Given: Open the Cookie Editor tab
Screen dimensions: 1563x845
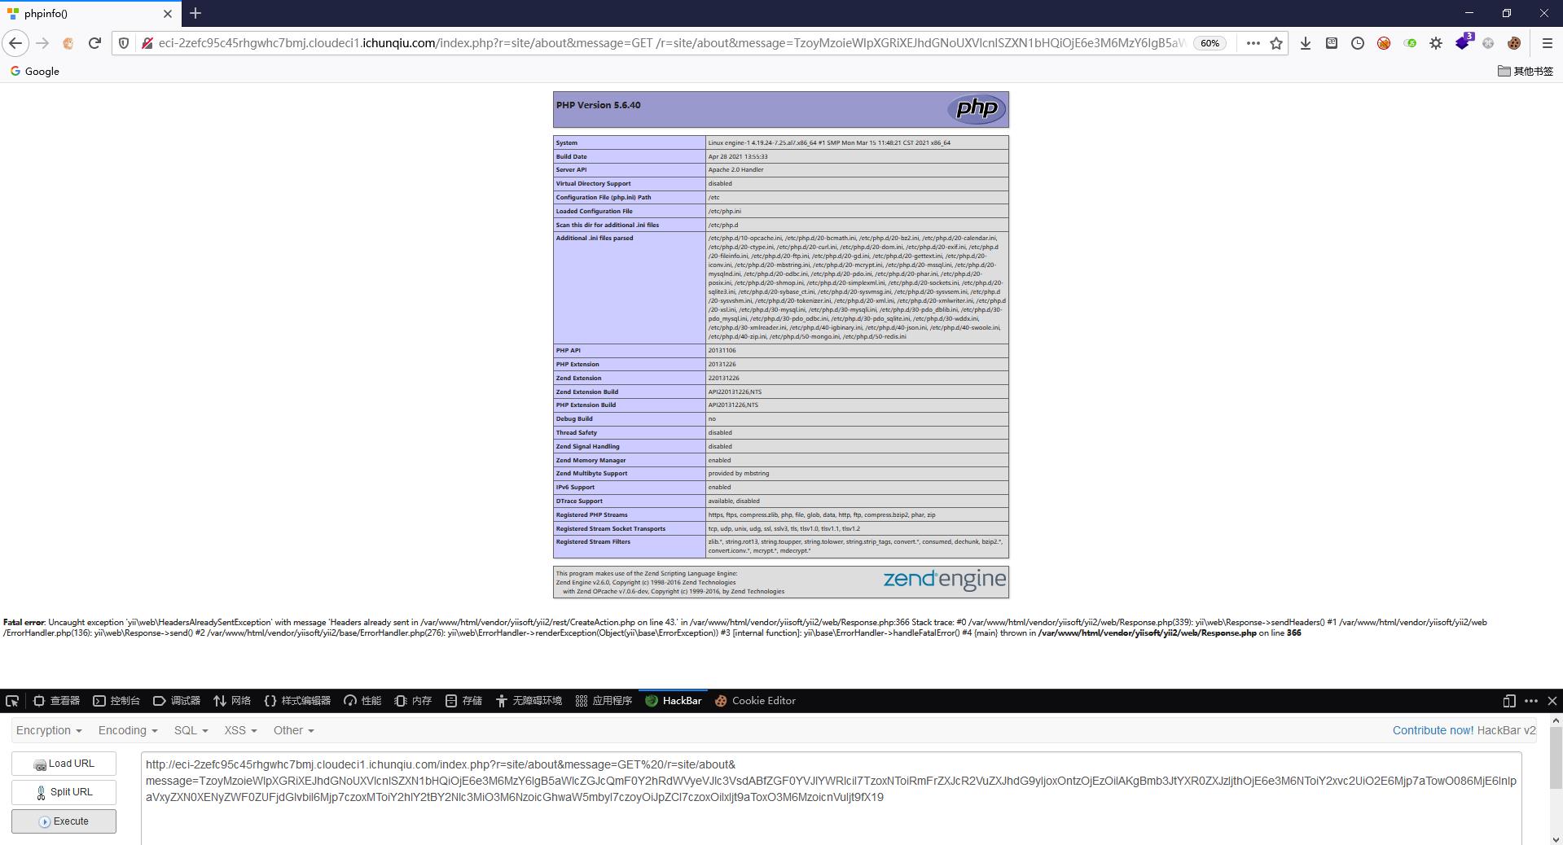Looking at the screenshot, I should (x=755, y=701).
